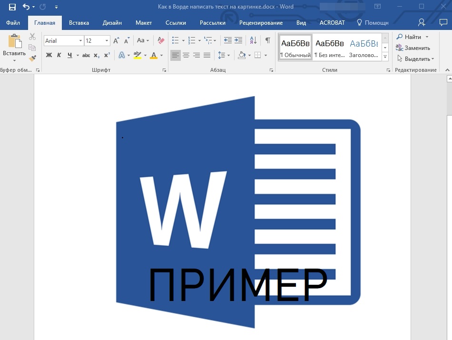Toggle bold formatting (Ж)
The width and height of the screenshot is (452, 340).
coord(49,55)
